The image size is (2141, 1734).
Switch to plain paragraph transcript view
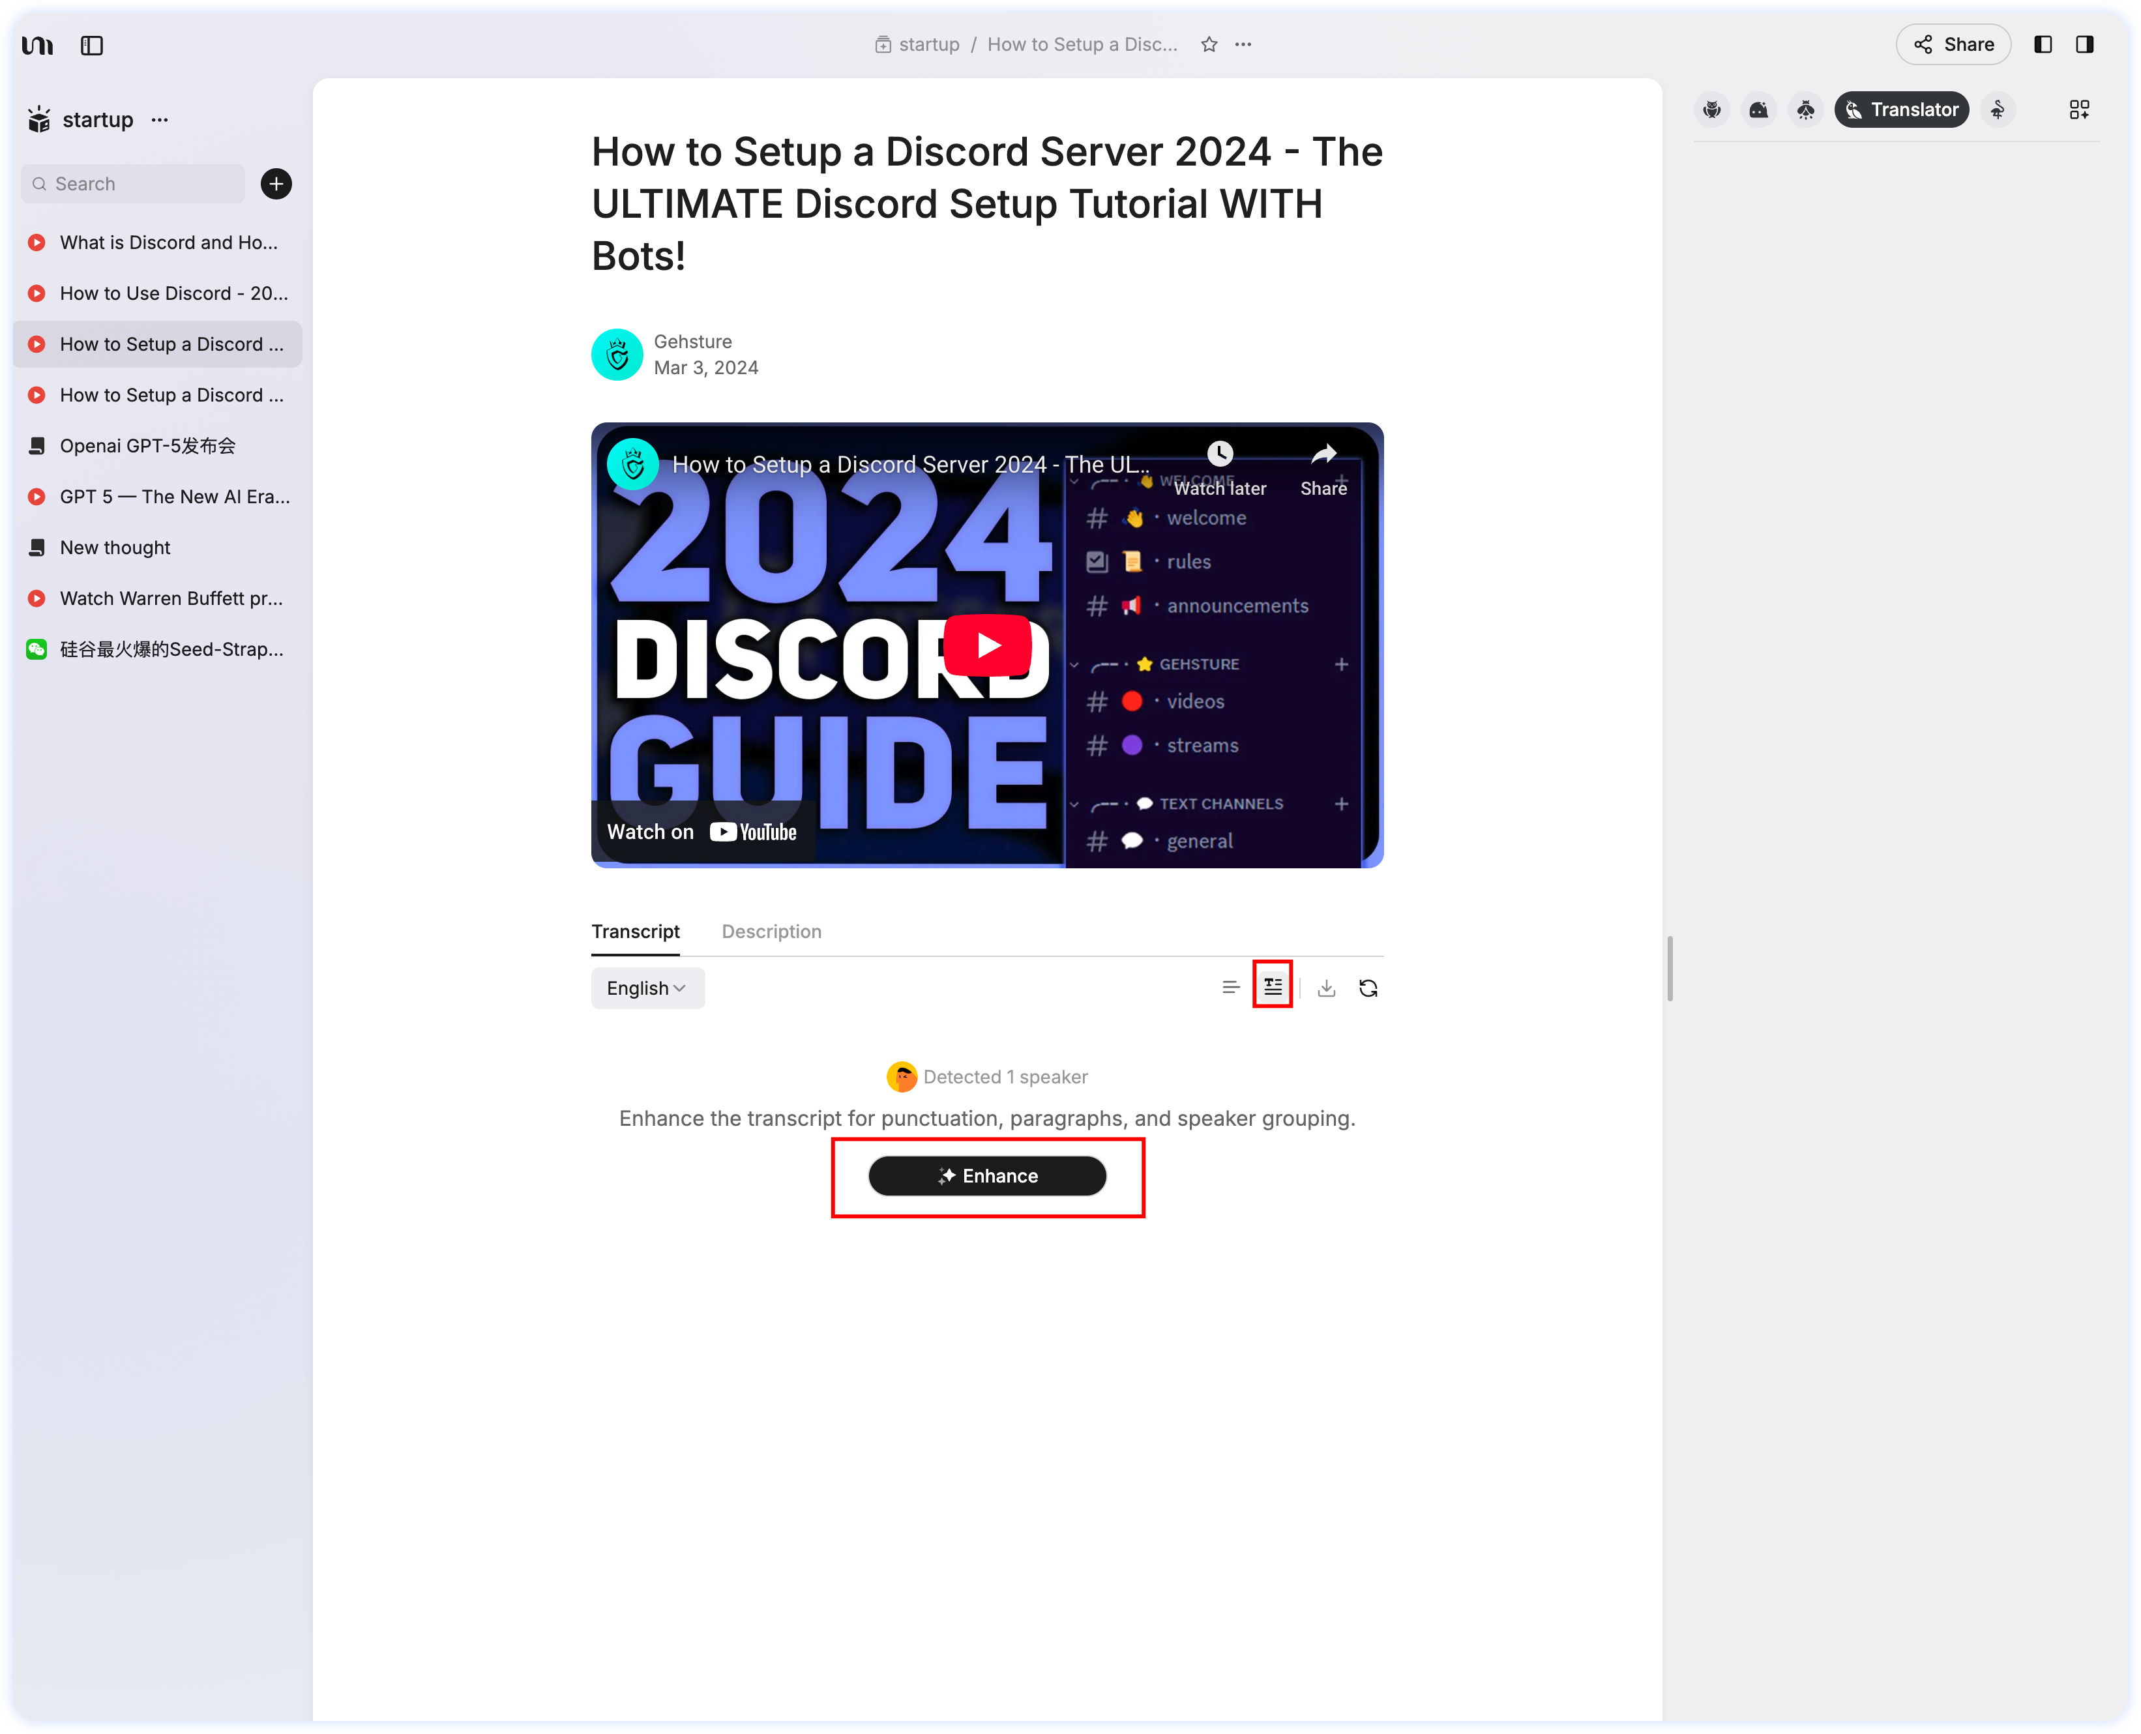pos(1231,988)
